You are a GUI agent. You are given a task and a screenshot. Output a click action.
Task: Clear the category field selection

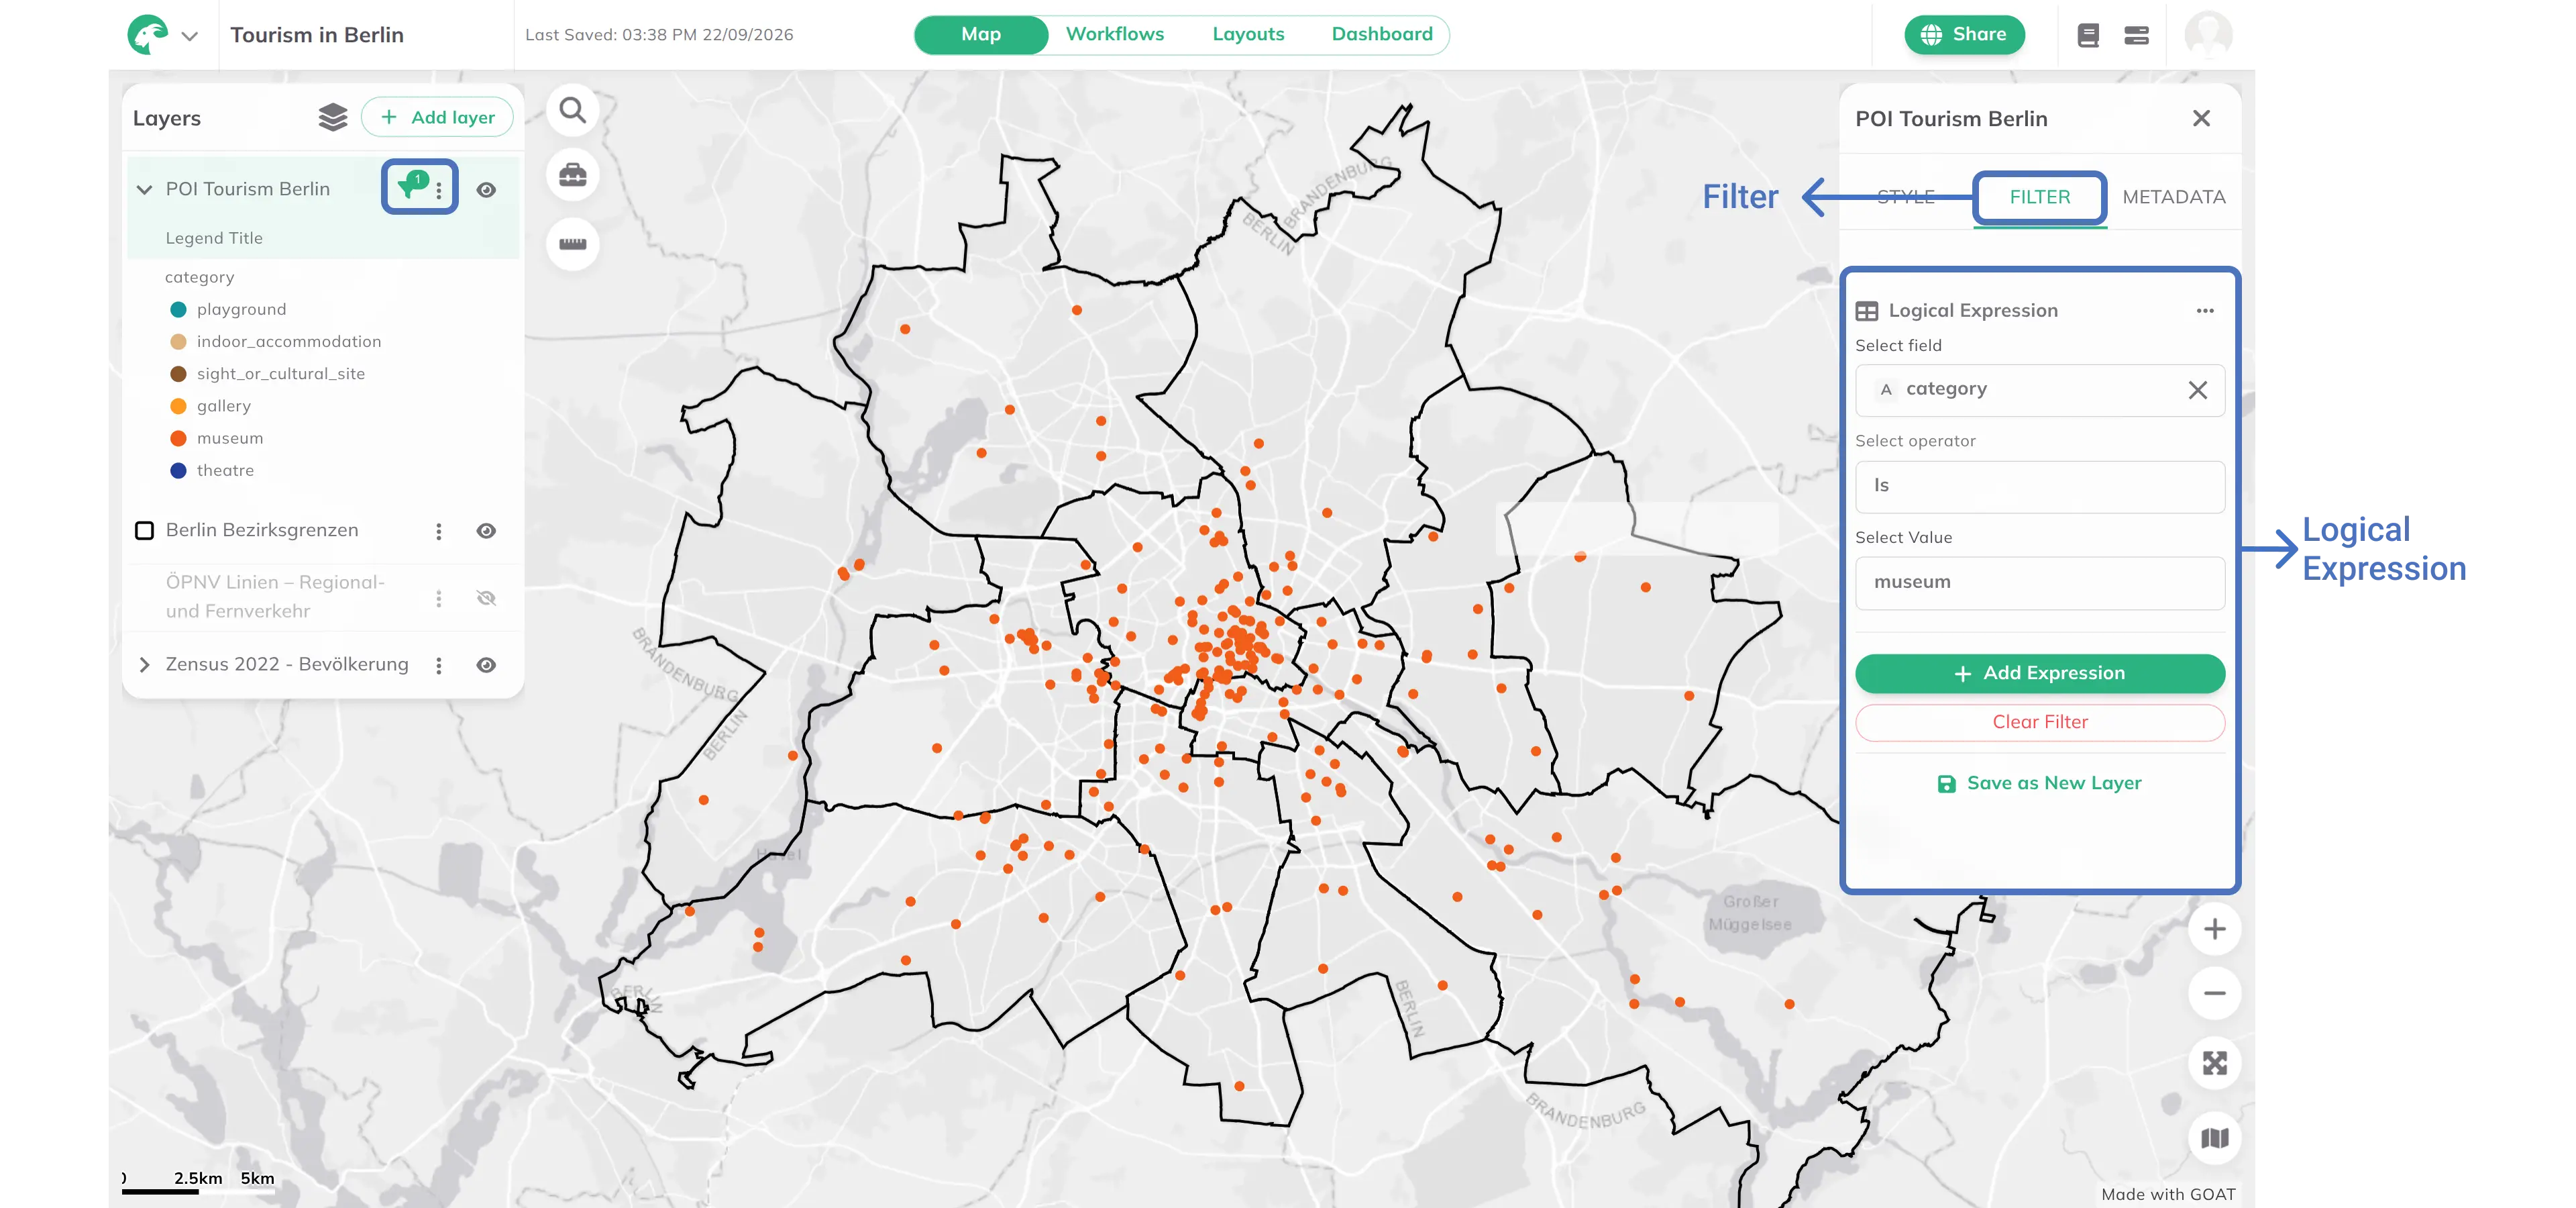coord(2197,390)
